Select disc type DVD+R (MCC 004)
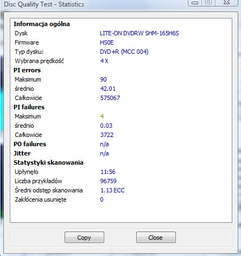The image size is (241, 256). pos(124,52)
